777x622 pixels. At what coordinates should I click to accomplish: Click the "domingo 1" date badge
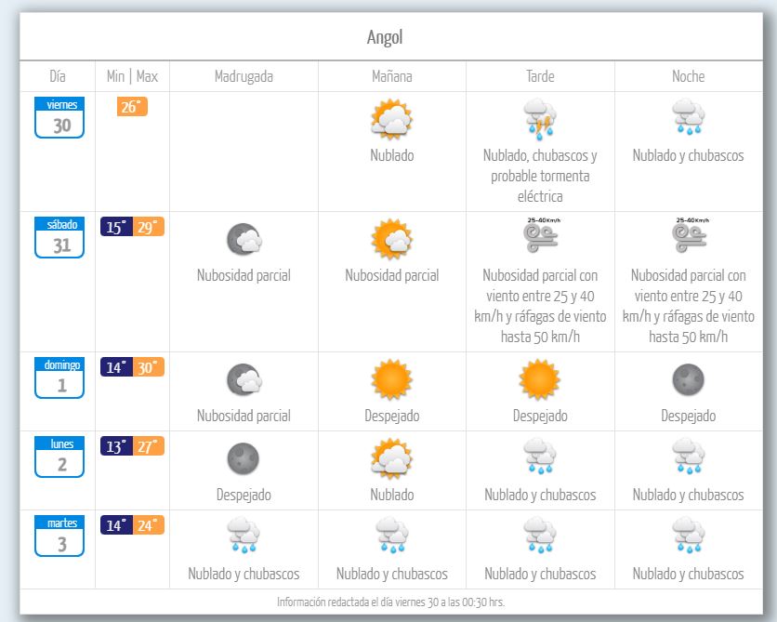(x=59, y=378)
